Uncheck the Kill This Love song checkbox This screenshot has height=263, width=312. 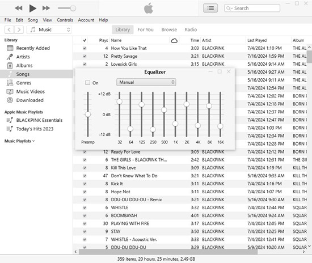[85, 168]
